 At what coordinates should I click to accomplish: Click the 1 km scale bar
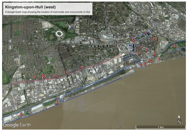(161, 127)
